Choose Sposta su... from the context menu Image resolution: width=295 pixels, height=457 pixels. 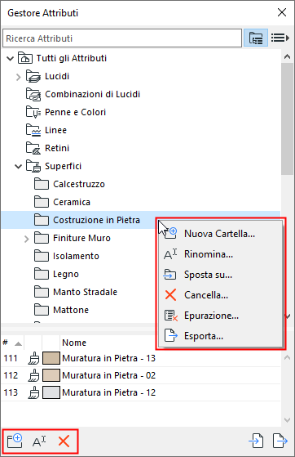point(220,275)
